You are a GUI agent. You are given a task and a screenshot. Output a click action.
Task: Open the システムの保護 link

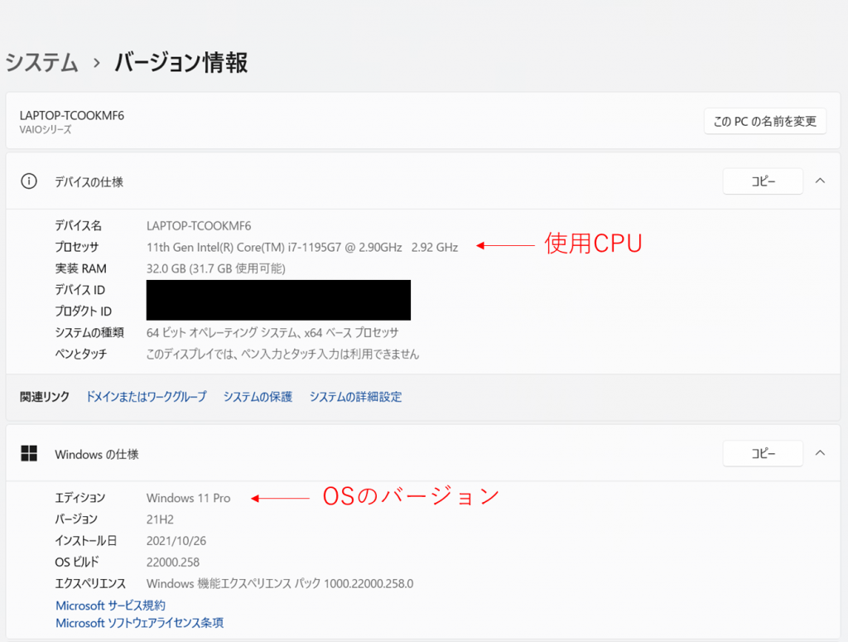pos(258,397)
